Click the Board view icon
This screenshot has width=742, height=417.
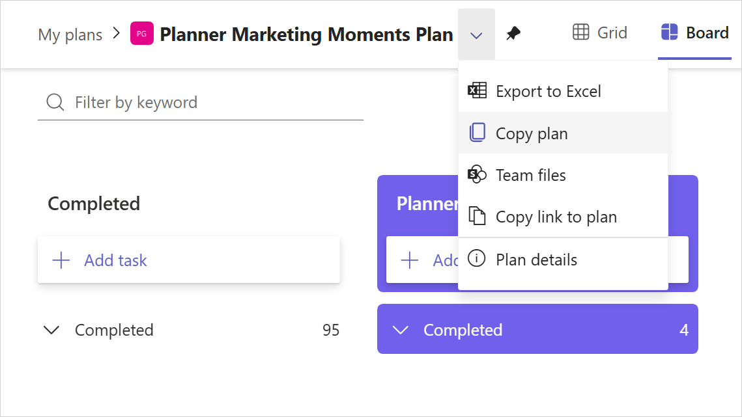pos(669,32)
